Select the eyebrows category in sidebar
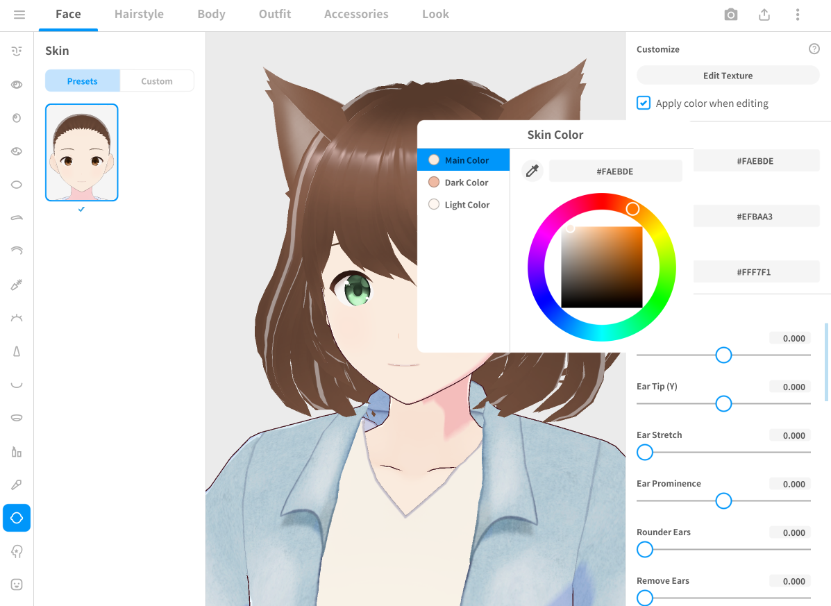Screen dimensions: 831x606 tap(17, 218)
